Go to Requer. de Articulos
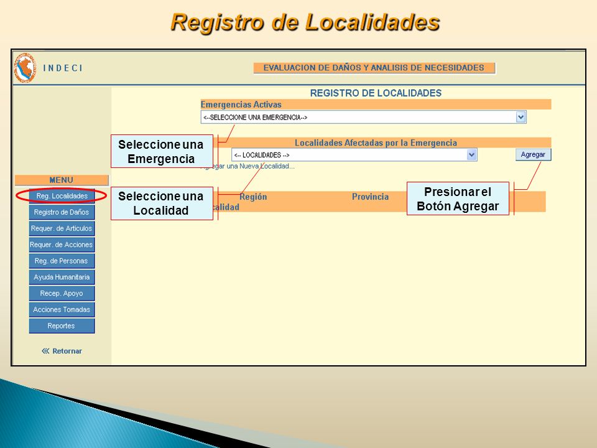Viewport: 597px width, 448px height. point(62,228)
